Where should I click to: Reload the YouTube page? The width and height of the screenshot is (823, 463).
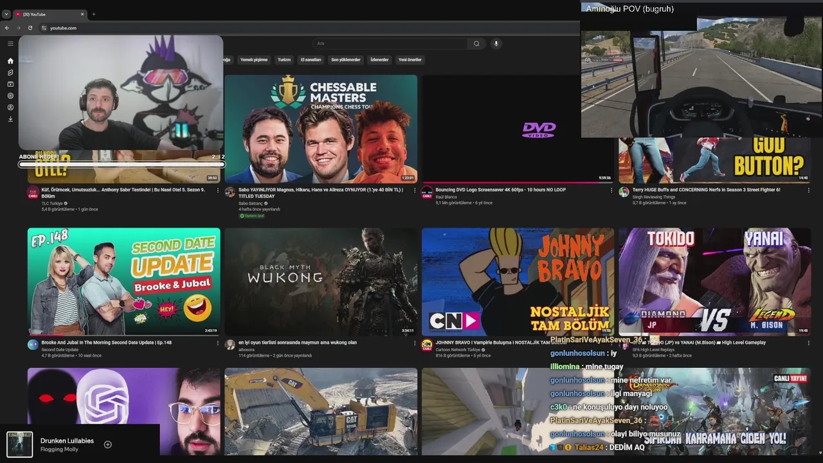point(30,28)
